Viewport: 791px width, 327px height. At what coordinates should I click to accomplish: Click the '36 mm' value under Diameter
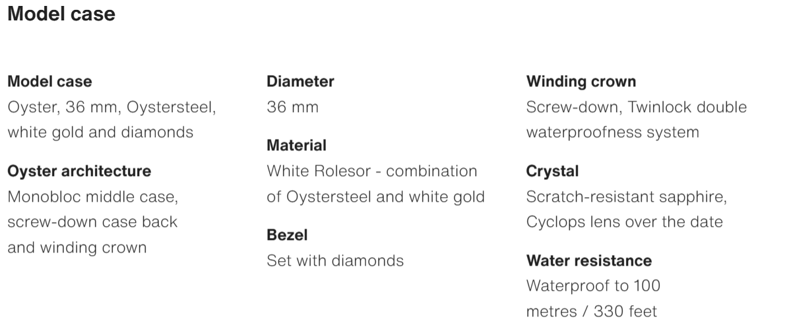click(x=292, y=107)
